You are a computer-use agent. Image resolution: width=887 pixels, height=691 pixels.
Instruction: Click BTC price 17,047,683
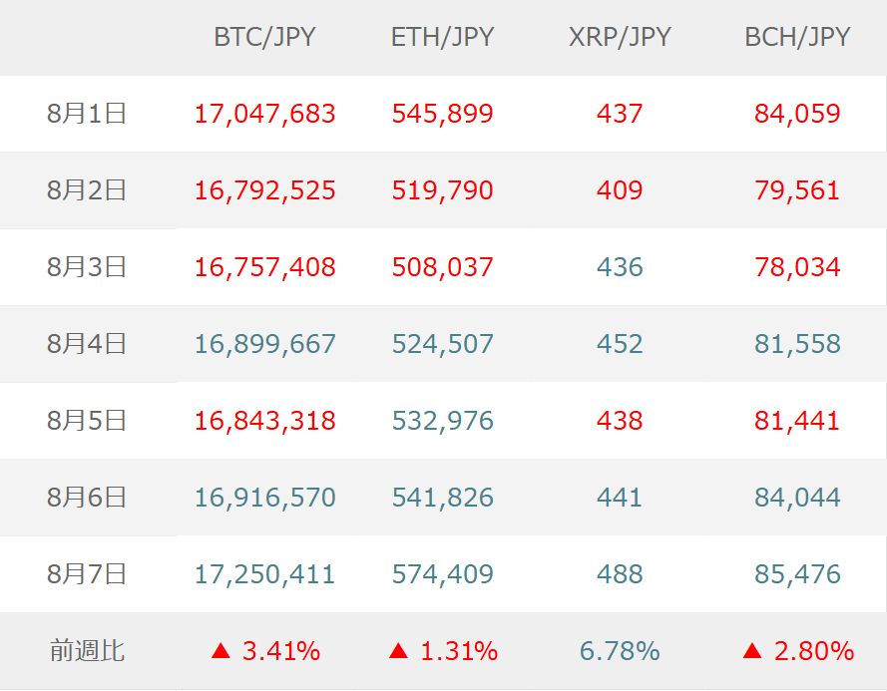coord(264,114)
